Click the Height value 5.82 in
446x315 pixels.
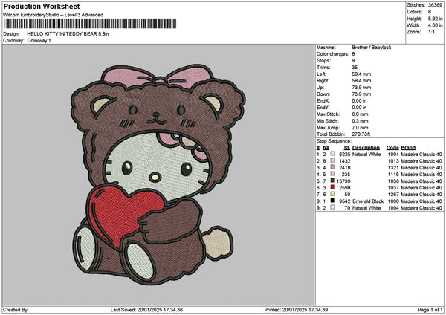pos(435,19)
